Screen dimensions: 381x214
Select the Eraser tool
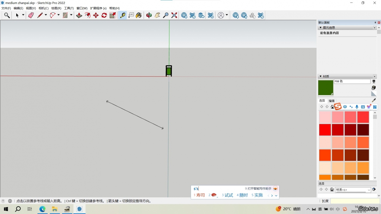point(31,15)
